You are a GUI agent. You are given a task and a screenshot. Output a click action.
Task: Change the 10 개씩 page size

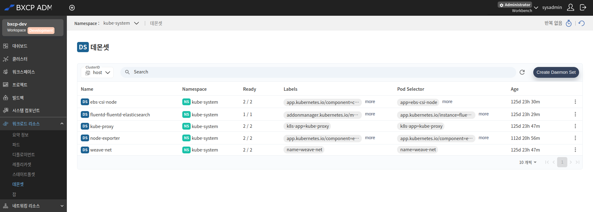(x=528, y=162)
